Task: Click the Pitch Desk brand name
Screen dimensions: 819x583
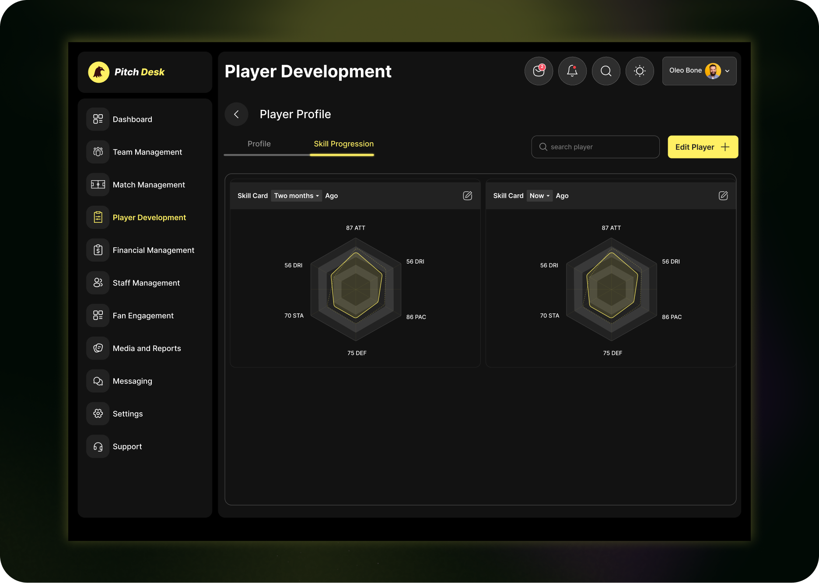Action: (x=140, y=72)
